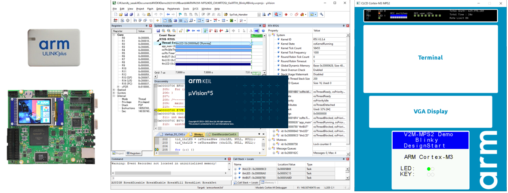508x193 pixels.
Task: Pin the RTX RTOS panel using pushpin
Action: [344, 26]
